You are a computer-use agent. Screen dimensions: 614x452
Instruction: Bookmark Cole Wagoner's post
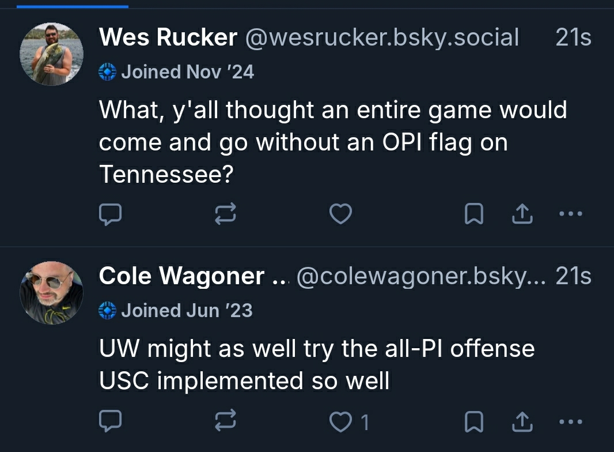(473, 422)
